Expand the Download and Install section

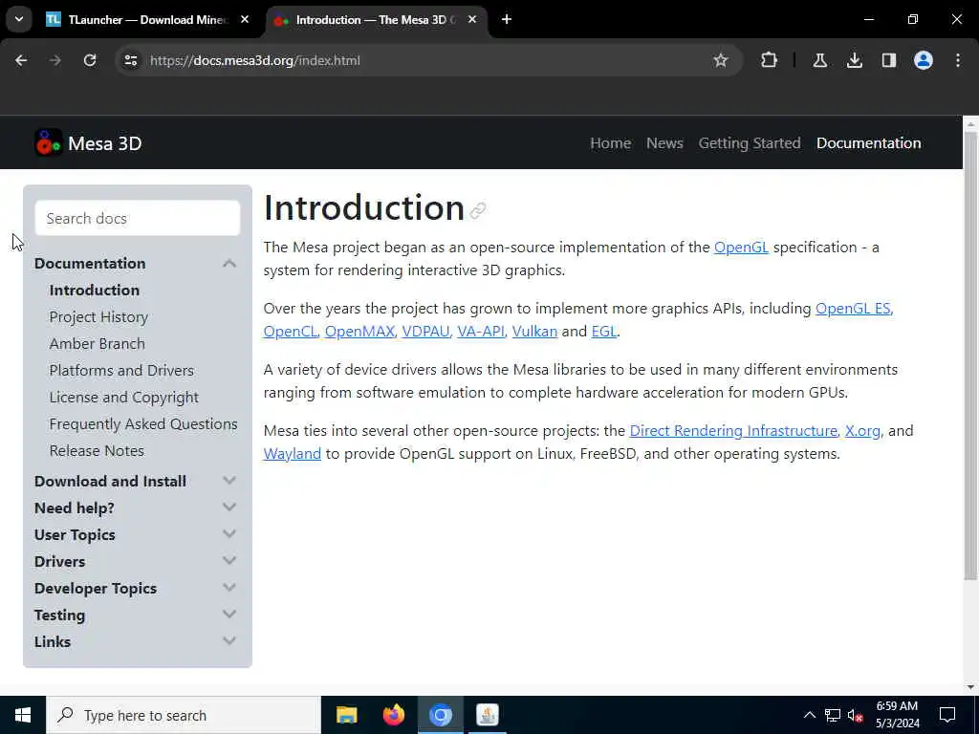(229, 481)
